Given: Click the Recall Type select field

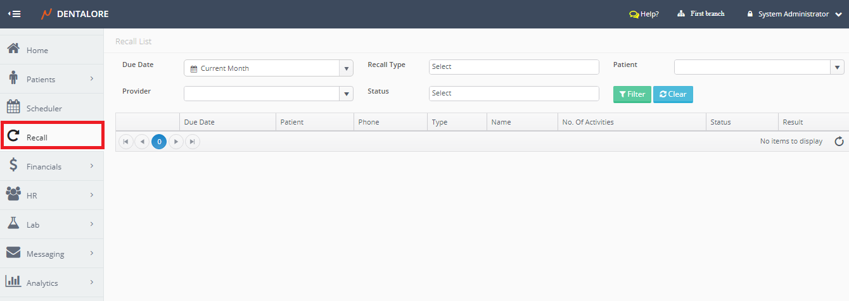Looking at the screenshot, I should pos(513,67).
